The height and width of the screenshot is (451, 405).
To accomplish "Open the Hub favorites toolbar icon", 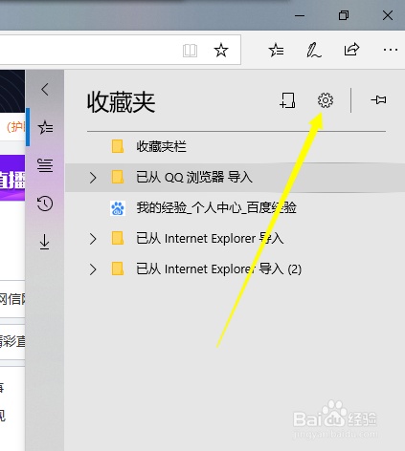I will pyautogui.click(x=276, y=50).
